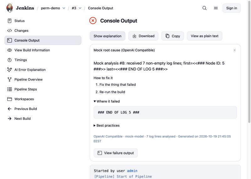This screenshot has height=179, width=251.
Task: Click the Console Output breadcrumb text
Action: (x=100, y=8)
